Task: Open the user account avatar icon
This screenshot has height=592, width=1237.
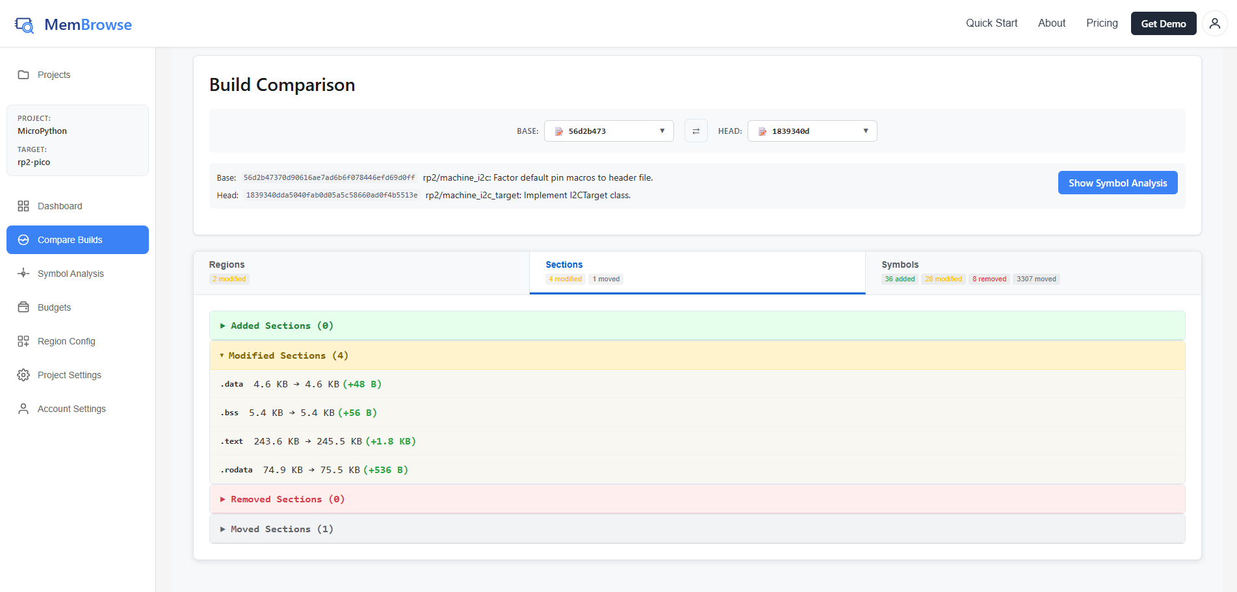Action: click(1214, 24)
